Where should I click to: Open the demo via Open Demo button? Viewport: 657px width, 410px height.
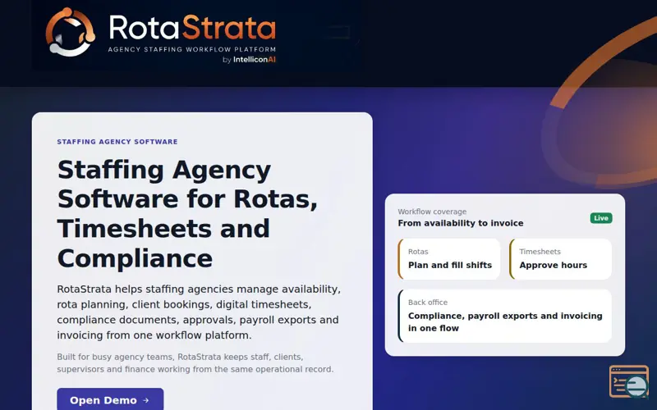(x=110, y=399)
